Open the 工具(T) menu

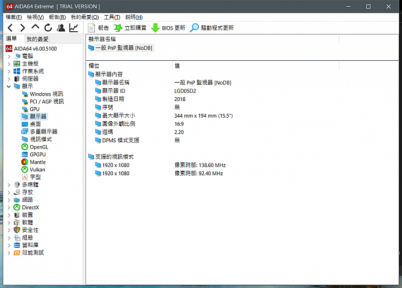pyautogui.click(x=112, y=17)
